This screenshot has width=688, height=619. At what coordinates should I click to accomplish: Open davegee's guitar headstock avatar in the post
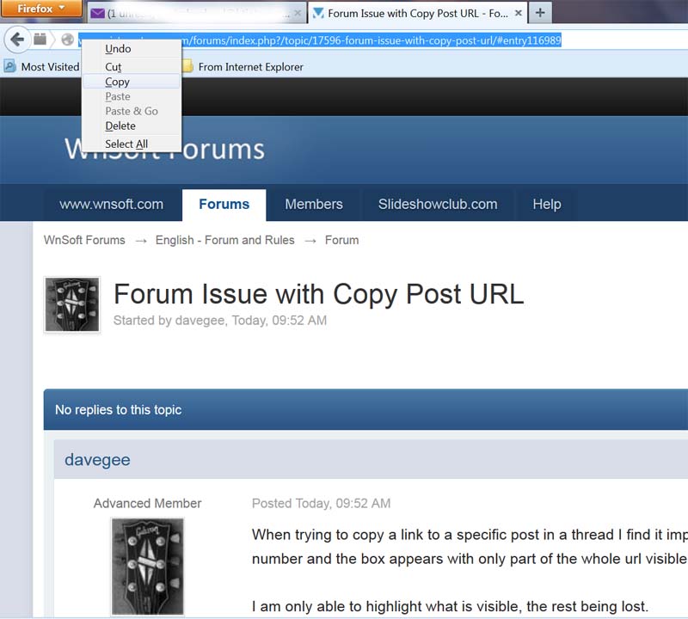147,567
